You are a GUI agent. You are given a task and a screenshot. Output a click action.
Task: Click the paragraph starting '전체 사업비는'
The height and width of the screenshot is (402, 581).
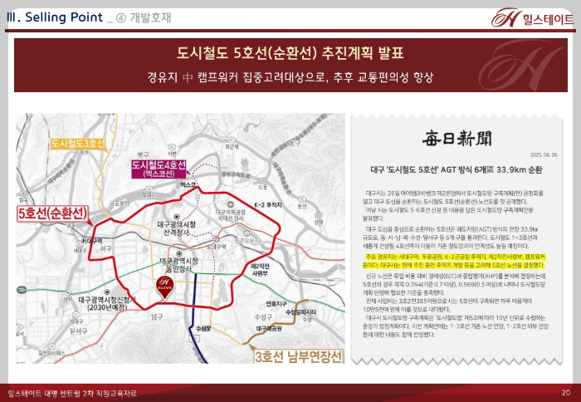449,305
